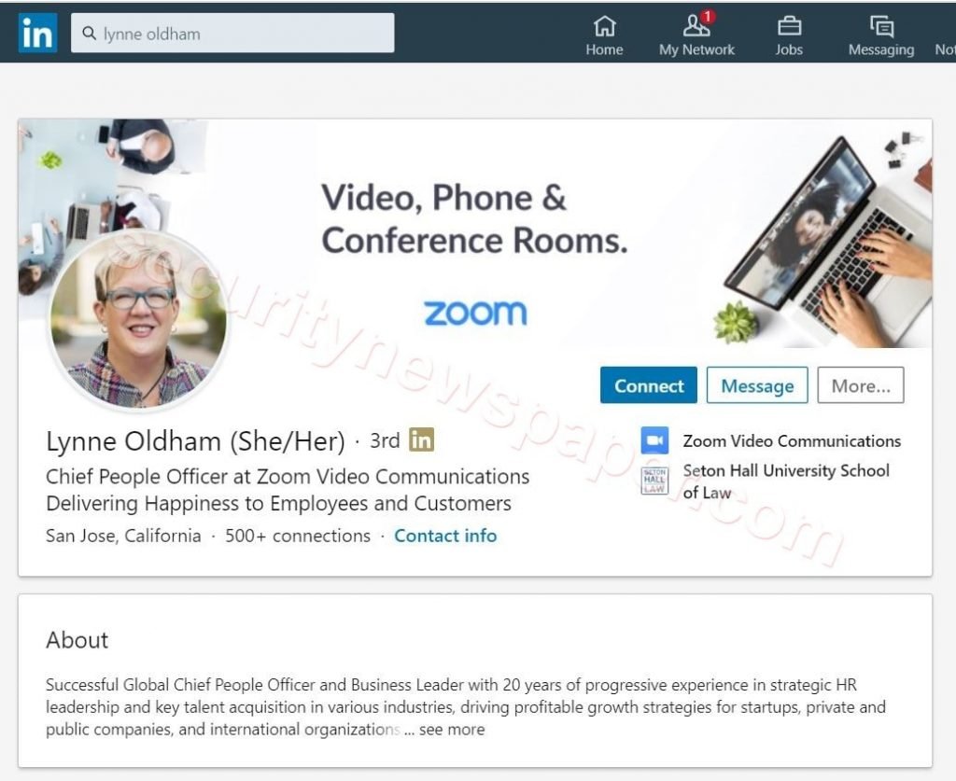Open Lynne Oldham's profile photo
This screenshot has width=956, height=781.
tap(138, 319)
